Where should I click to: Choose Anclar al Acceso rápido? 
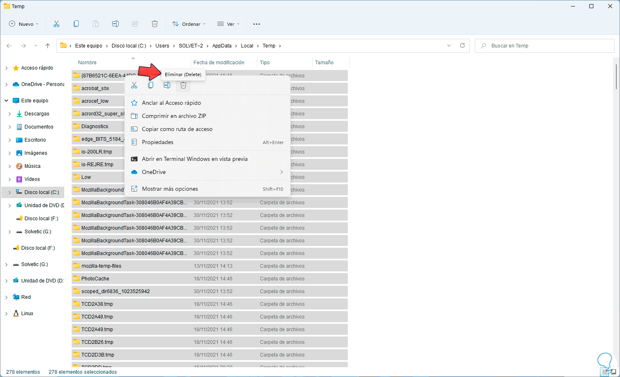click(207, 103)
